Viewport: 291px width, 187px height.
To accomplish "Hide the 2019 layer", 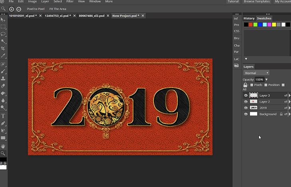I will pyautogui.click(x=246, y=108).
